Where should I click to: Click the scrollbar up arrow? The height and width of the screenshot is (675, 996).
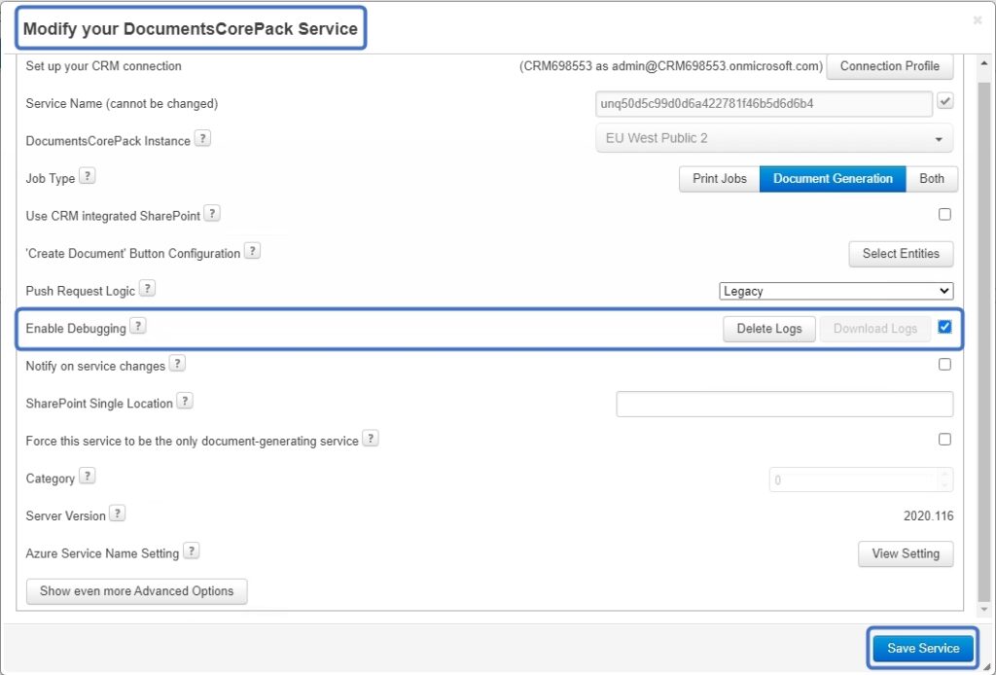click(984, 63)
